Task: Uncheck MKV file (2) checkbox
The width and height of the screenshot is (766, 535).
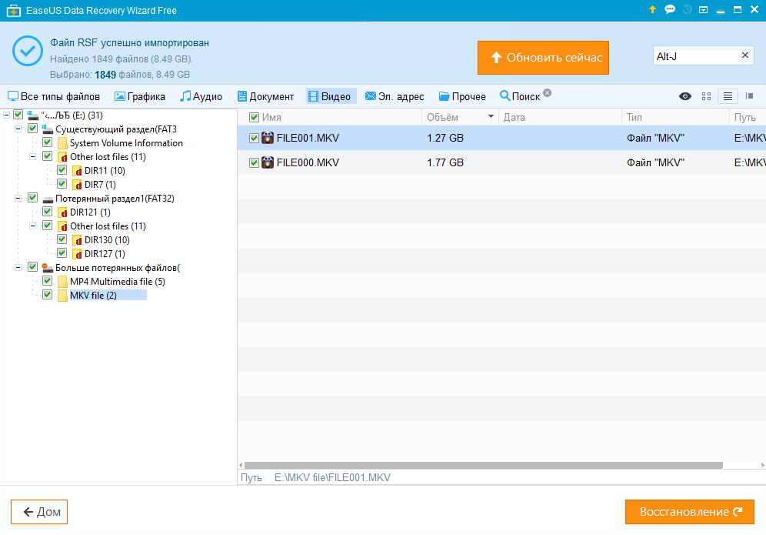Action: click(48, 294)
